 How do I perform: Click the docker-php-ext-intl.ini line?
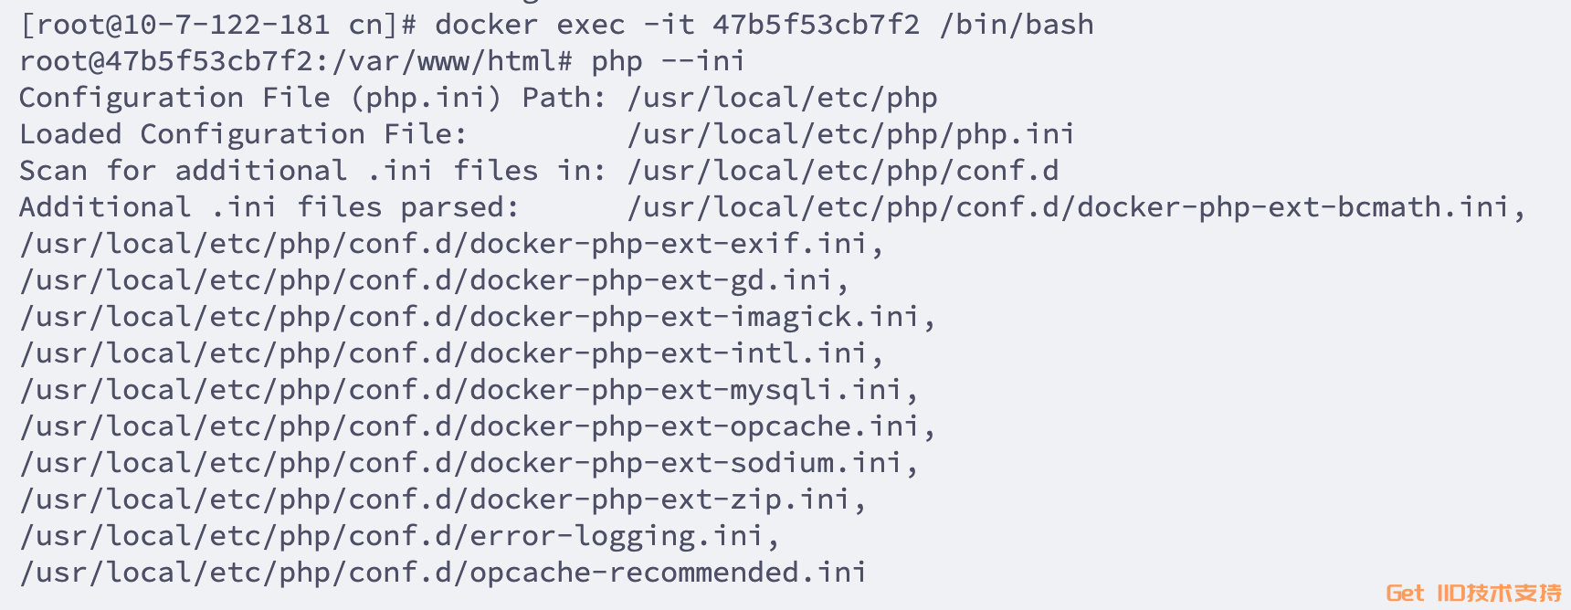coord(451,353)
